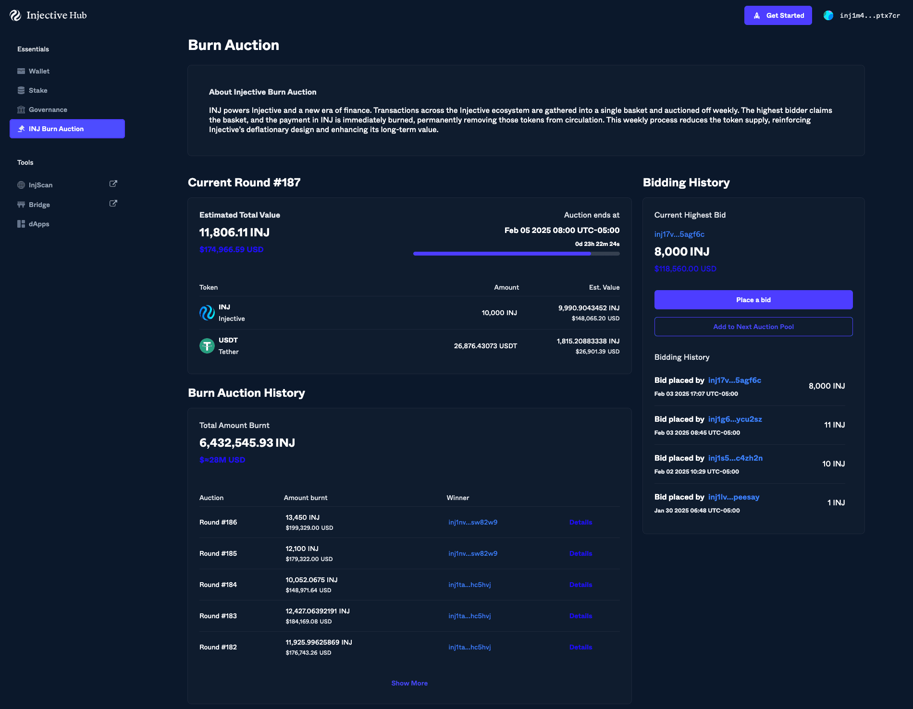Click inj17v...5agf6c in the 8,000 INJ bid row
Screen dimensions: 913x709
(735, 380)
